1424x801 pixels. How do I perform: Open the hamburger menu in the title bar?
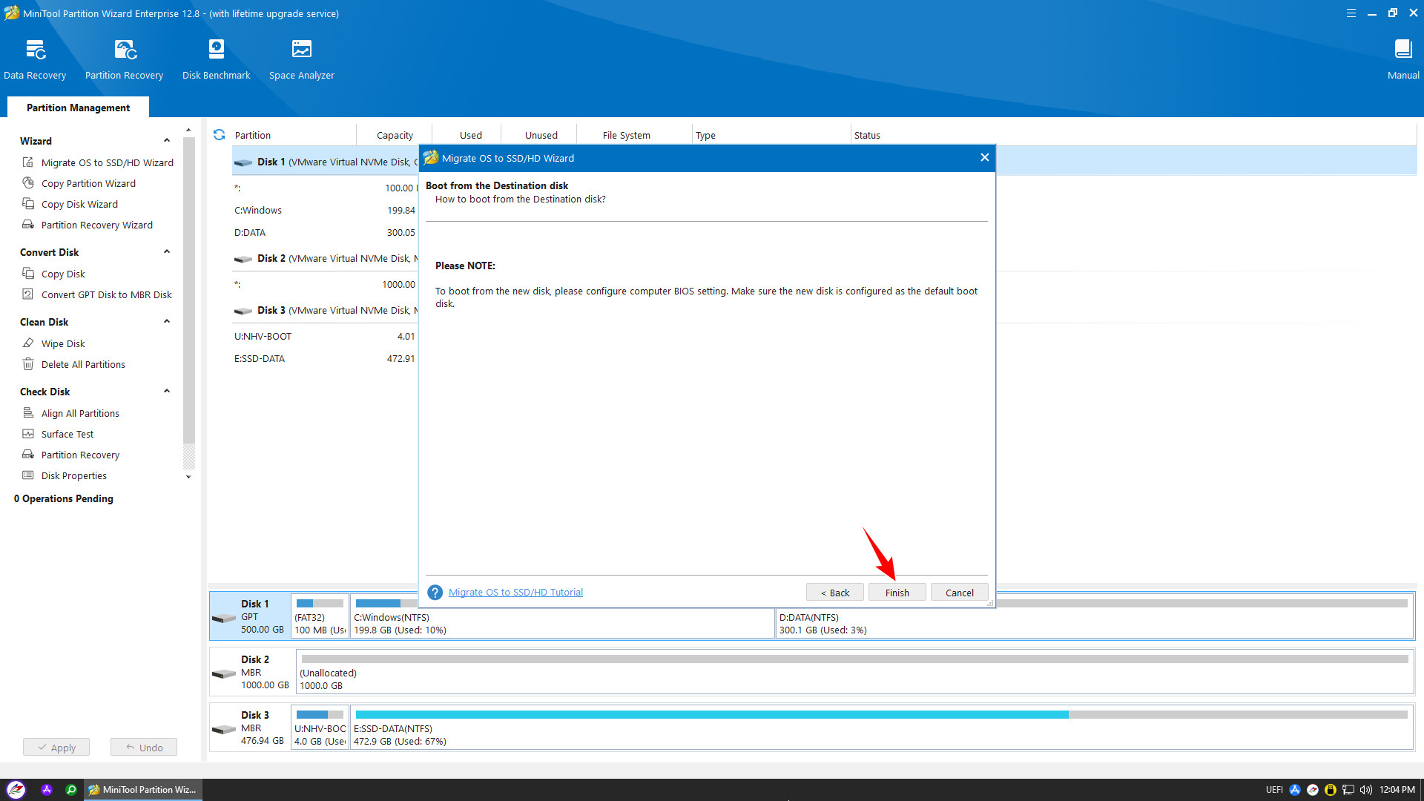[1351, 13]
